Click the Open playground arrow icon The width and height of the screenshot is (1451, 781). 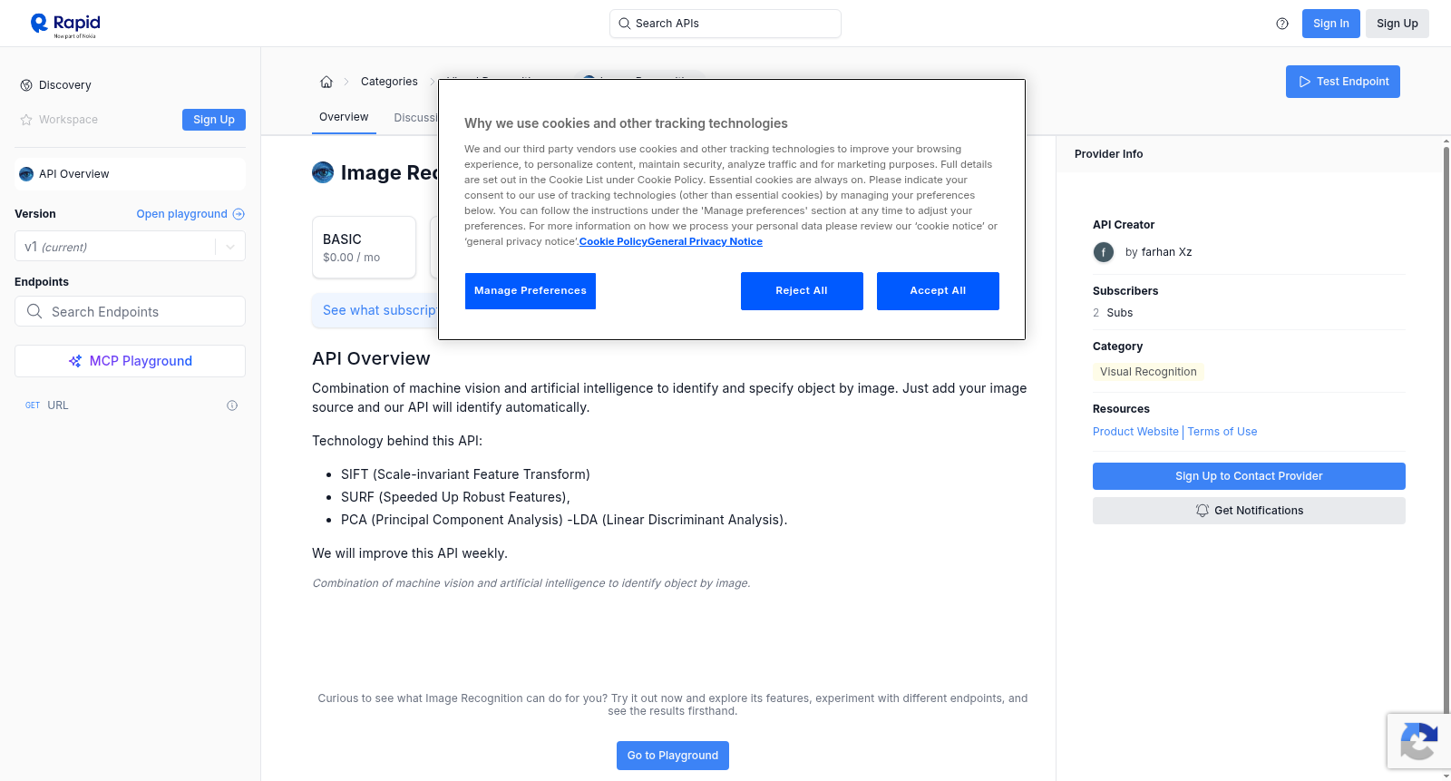coord(239,214)
